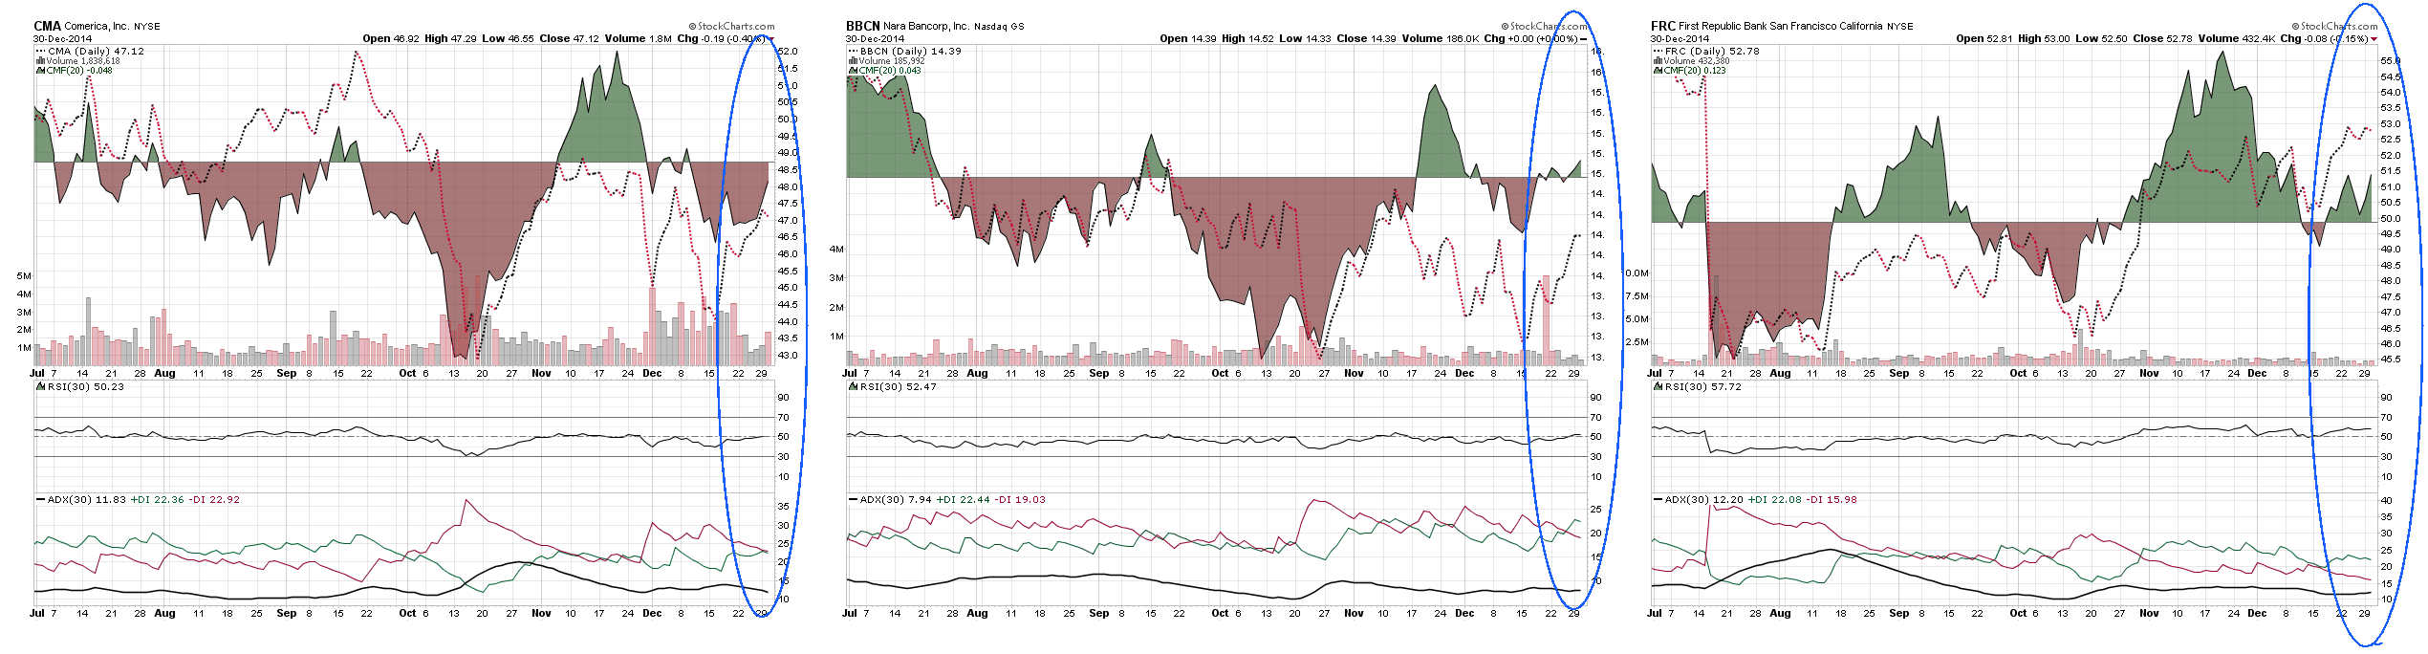Click the BBCN 'High 14.52' value
This screenshot has height=654, width=2428.
coord(1247,38)
